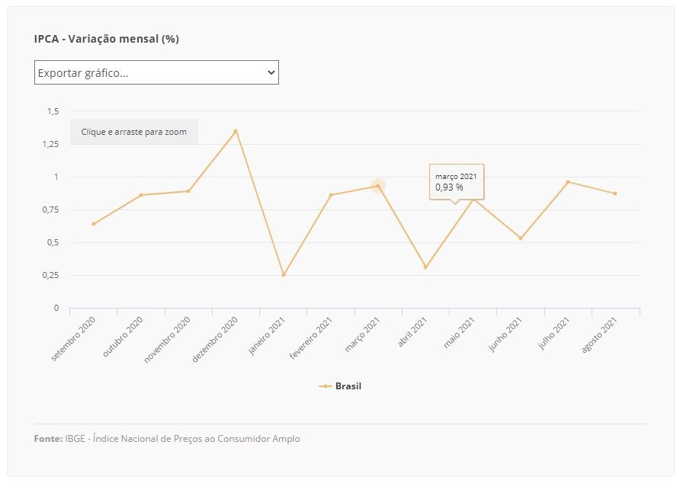680x483 pixels.
Task: Click the IPCA - Variação mensal title
Action: point(107,39)
